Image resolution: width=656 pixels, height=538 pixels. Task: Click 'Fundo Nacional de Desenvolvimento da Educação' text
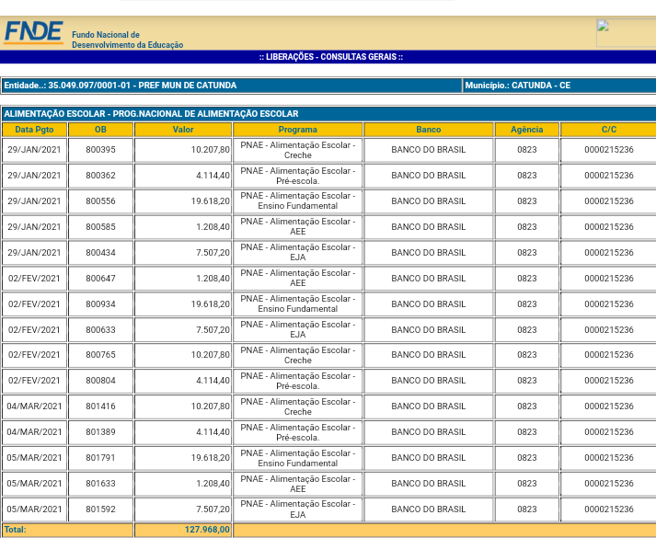(127, 40)
